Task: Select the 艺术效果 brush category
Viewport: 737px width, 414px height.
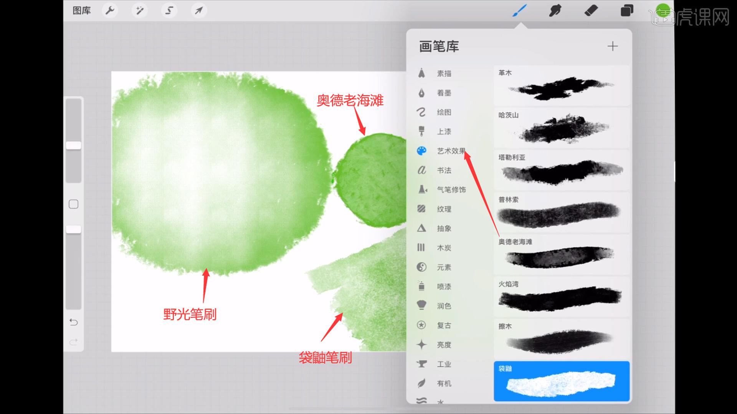Action: pos(450,151)
